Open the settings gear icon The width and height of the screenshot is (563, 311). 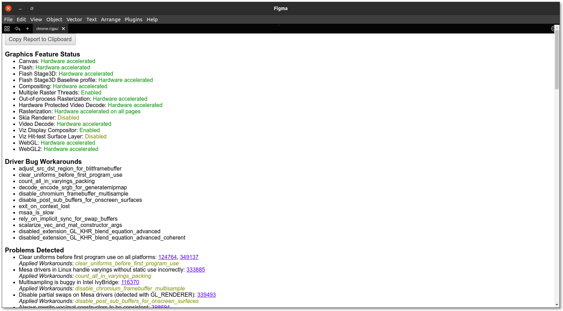coord(553,29)
